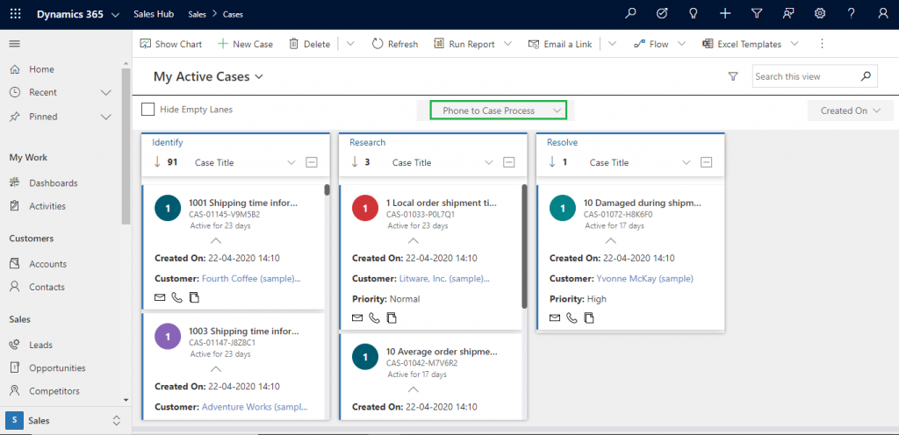This screenshot has height=435, width=899.
Task: Collapse the Research lane with minus button
Action: tap(508, 162)
